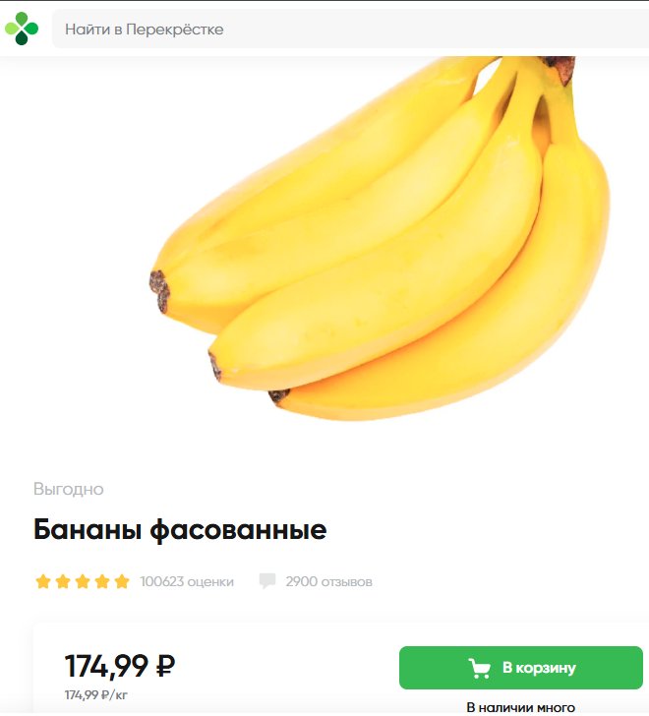The height and width of the screenshot is (716, 649).
Task: Select the fourth rating star
Action: (x=102, y=582)
